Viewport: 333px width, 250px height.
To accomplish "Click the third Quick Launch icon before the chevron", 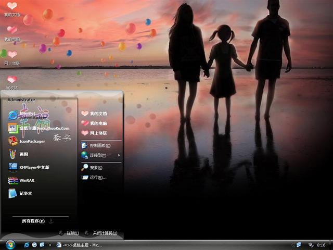I will [42, 245].
